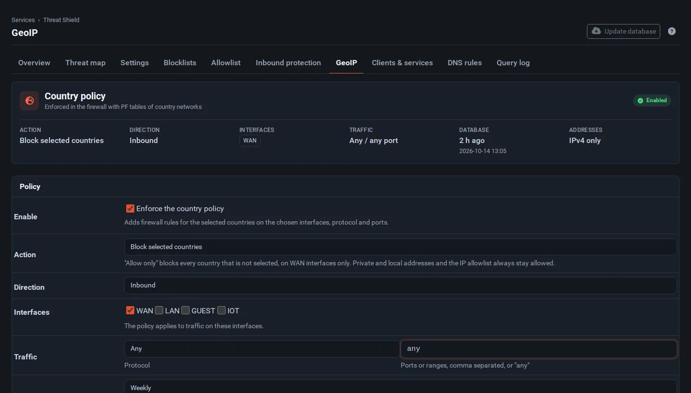Uncheck the WAN interface checkbox

click(x=130, y=310)
